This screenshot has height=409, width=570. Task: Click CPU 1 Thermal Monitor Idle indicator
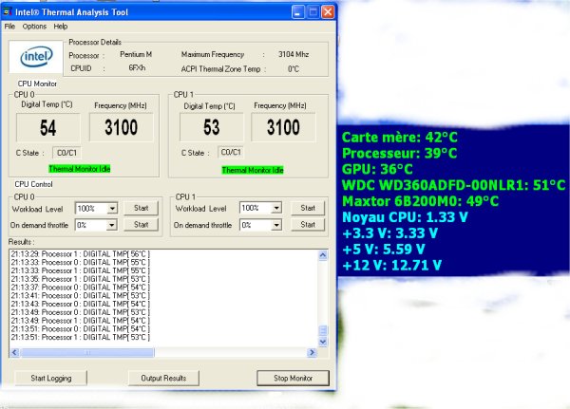253,170
